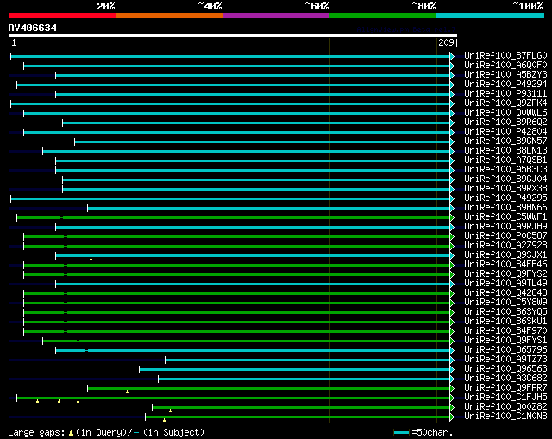Click the cyan ~100% legend color segment
This screenshot has height=439, width=552.
point(491,16)
